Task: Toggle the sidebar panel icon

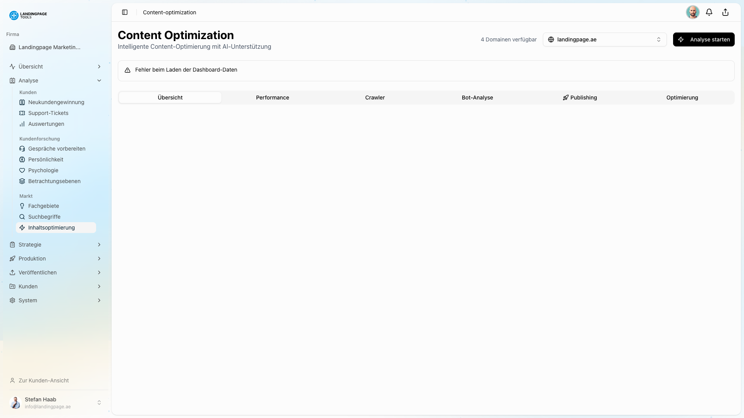Action: click(125, 12)
